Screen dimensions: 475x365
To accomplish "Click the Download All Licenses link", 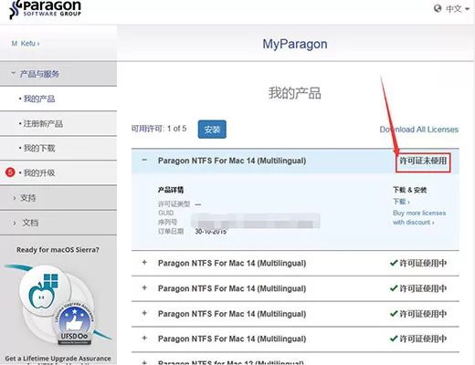I will pyautogui.click(x=419, y=130).
